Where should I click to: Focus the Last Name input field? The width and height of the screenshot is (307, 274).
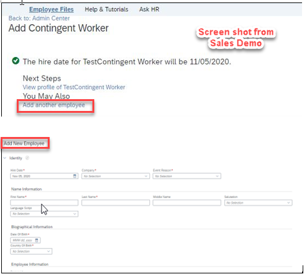point(115,203)
